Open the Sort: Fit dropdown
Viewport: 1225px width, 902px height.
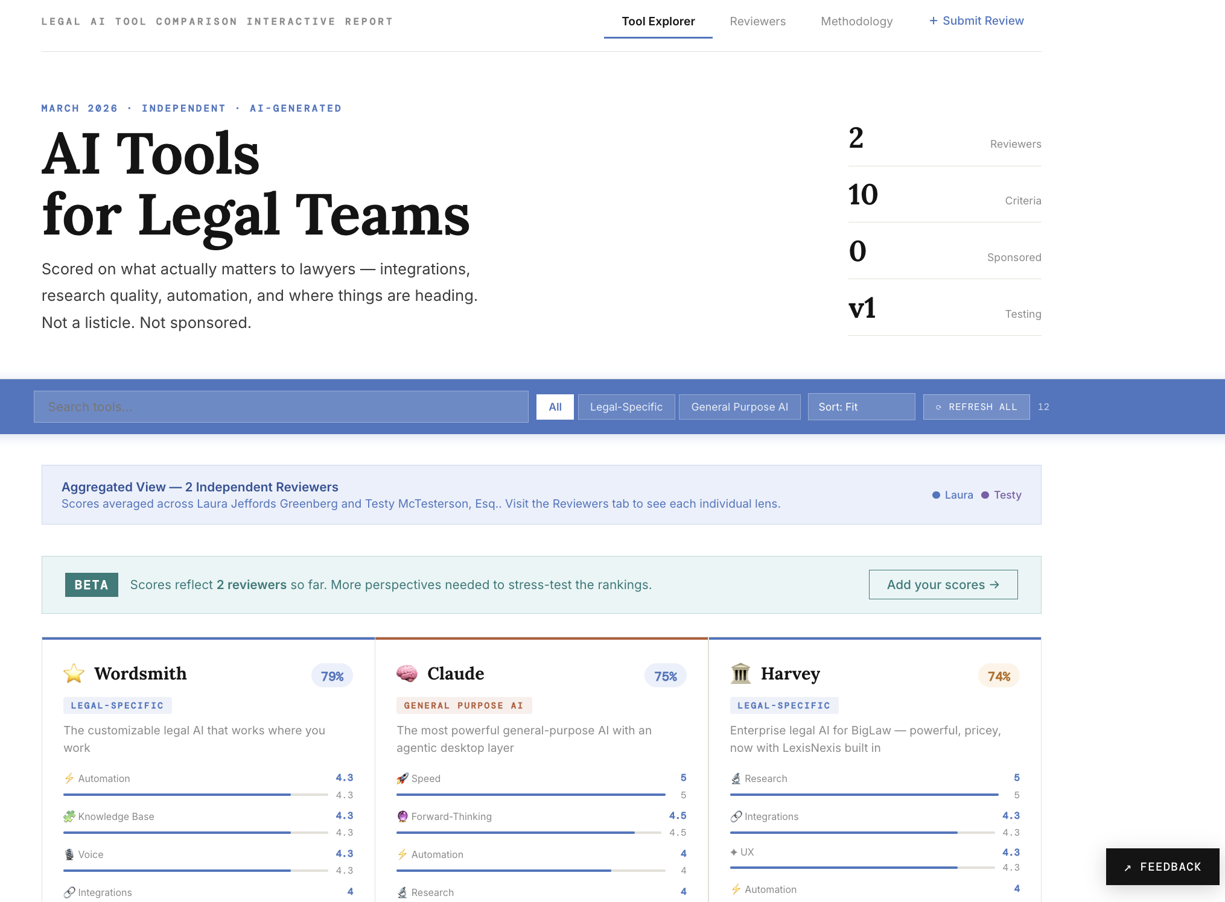[861, 407]
